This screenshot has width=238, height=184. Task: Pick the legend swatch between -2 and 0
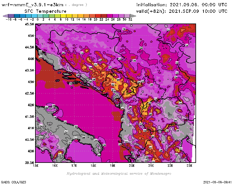(34, 16)
